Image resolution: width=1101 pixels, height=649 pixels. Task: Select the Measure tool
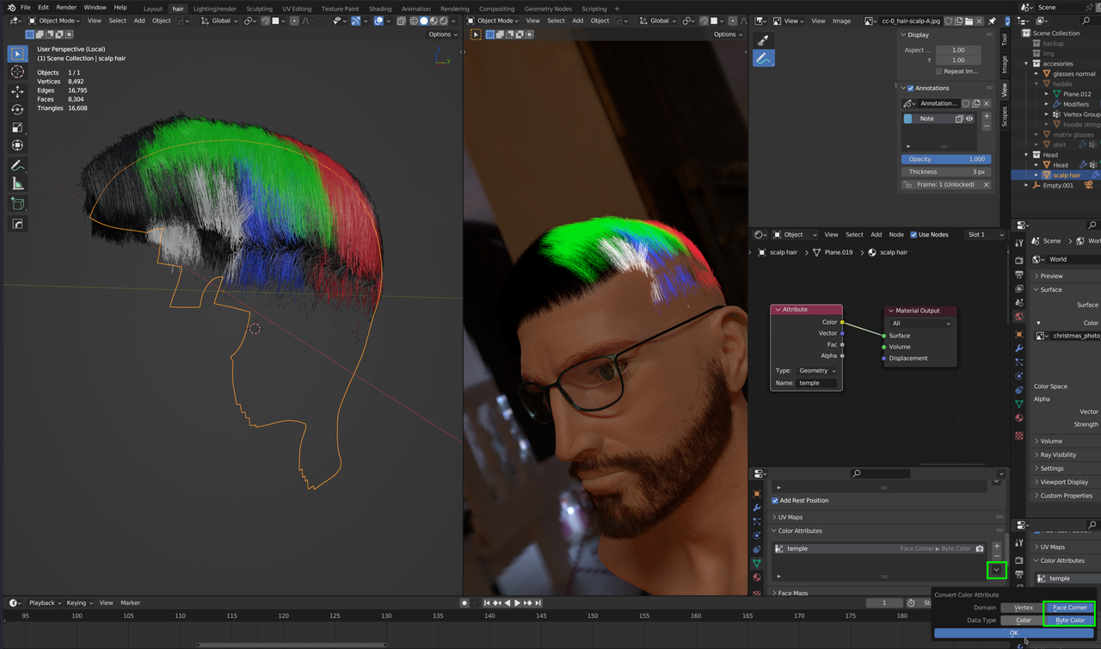pyautogui.click(x=17, y=183)
